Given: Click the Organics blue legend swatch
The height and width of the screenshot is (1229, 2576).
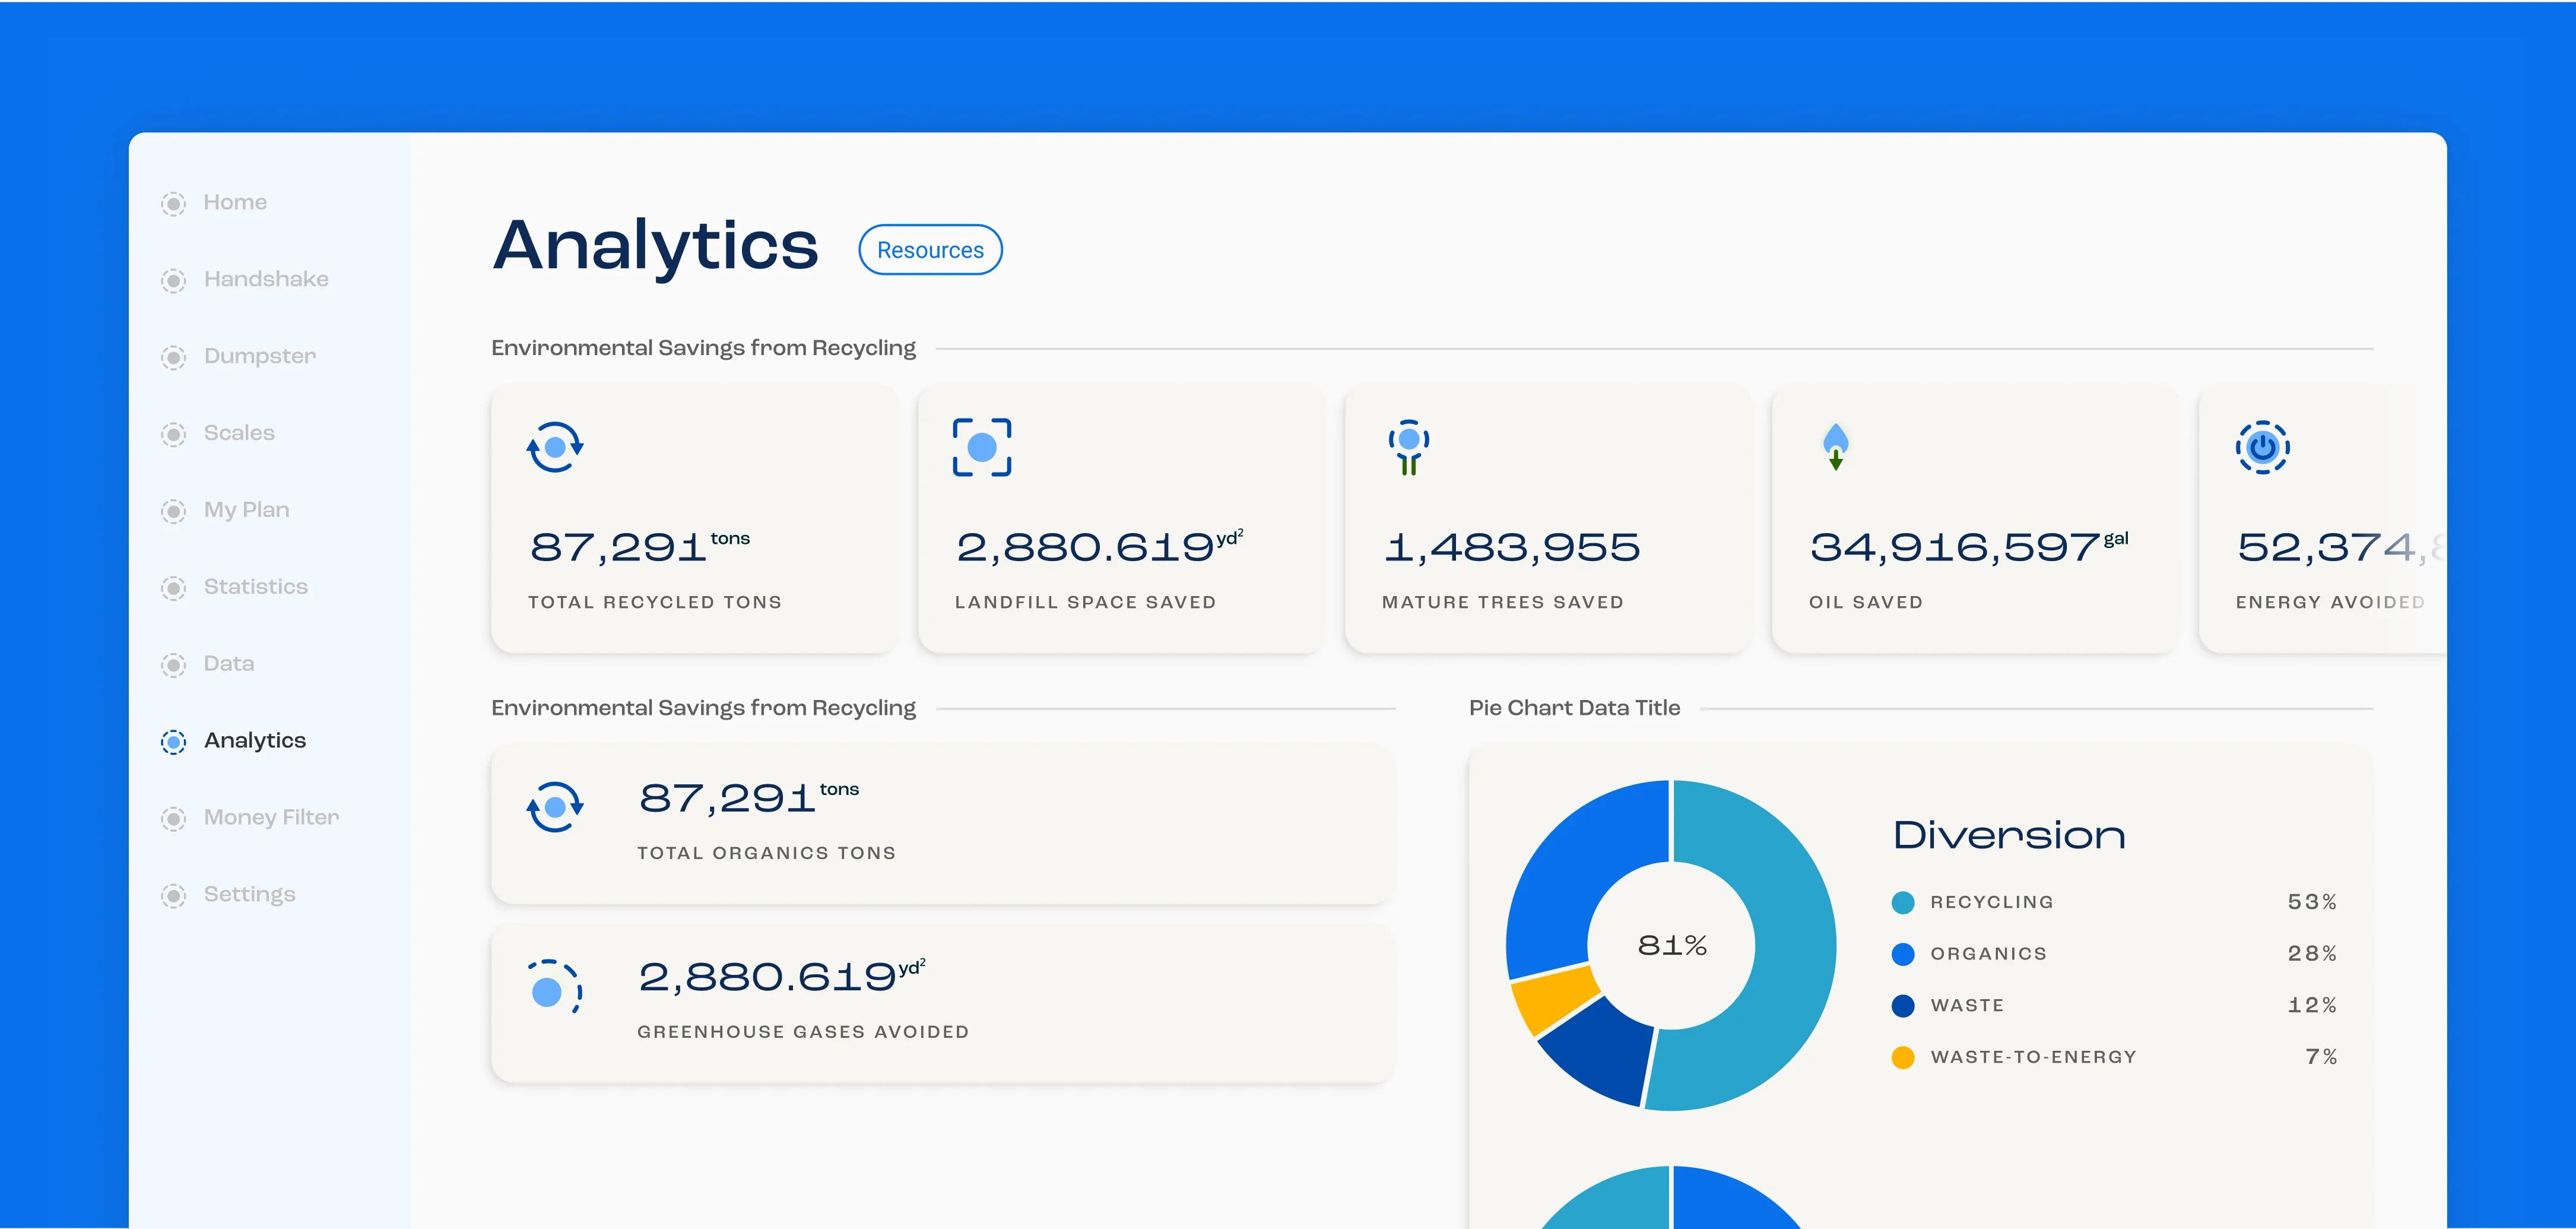Looking at the screenshot, I should pyautogui.click(x=1903, y=954).
